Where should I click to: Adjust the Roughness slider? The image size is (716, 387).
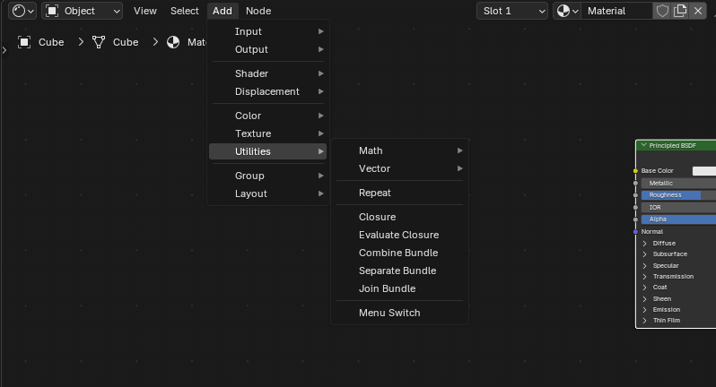pyautogui.click(x=678, y=195)
